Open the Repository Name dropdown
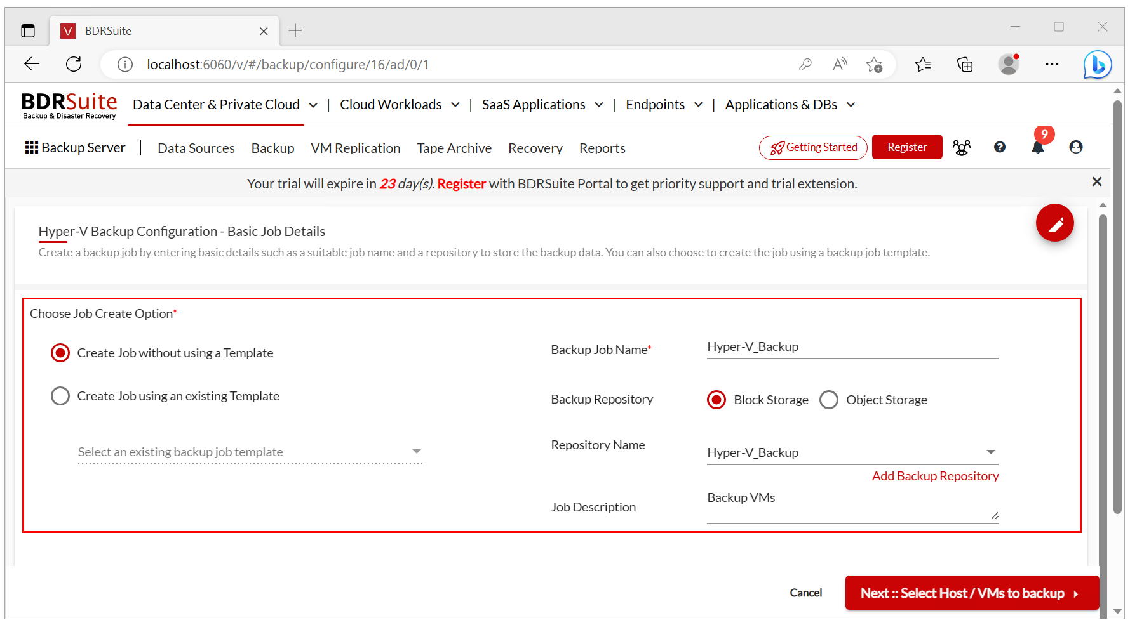The width and height of the screenshot is (1130, 625). point(852,452)
